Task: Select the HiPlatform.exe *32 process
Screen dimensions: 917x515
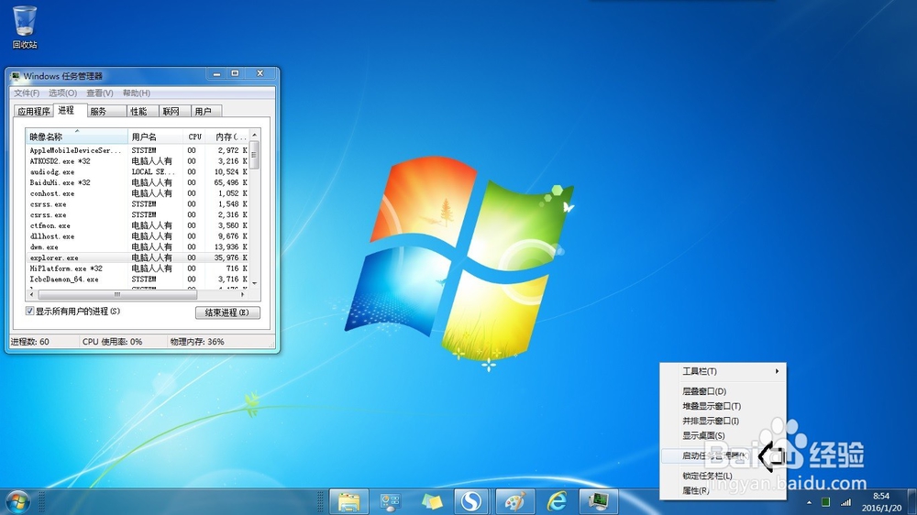Action: (x=138, y=268)
